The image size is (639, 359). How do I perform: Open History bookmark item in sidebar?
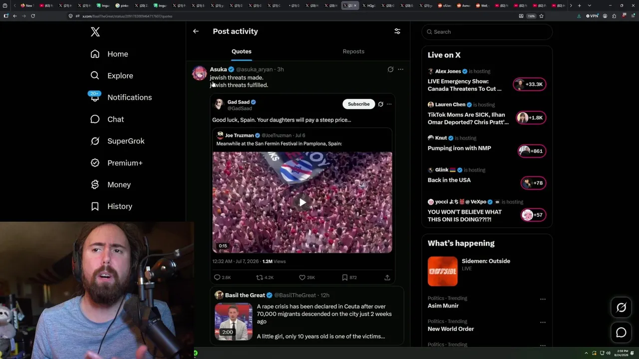coord(111,206)
